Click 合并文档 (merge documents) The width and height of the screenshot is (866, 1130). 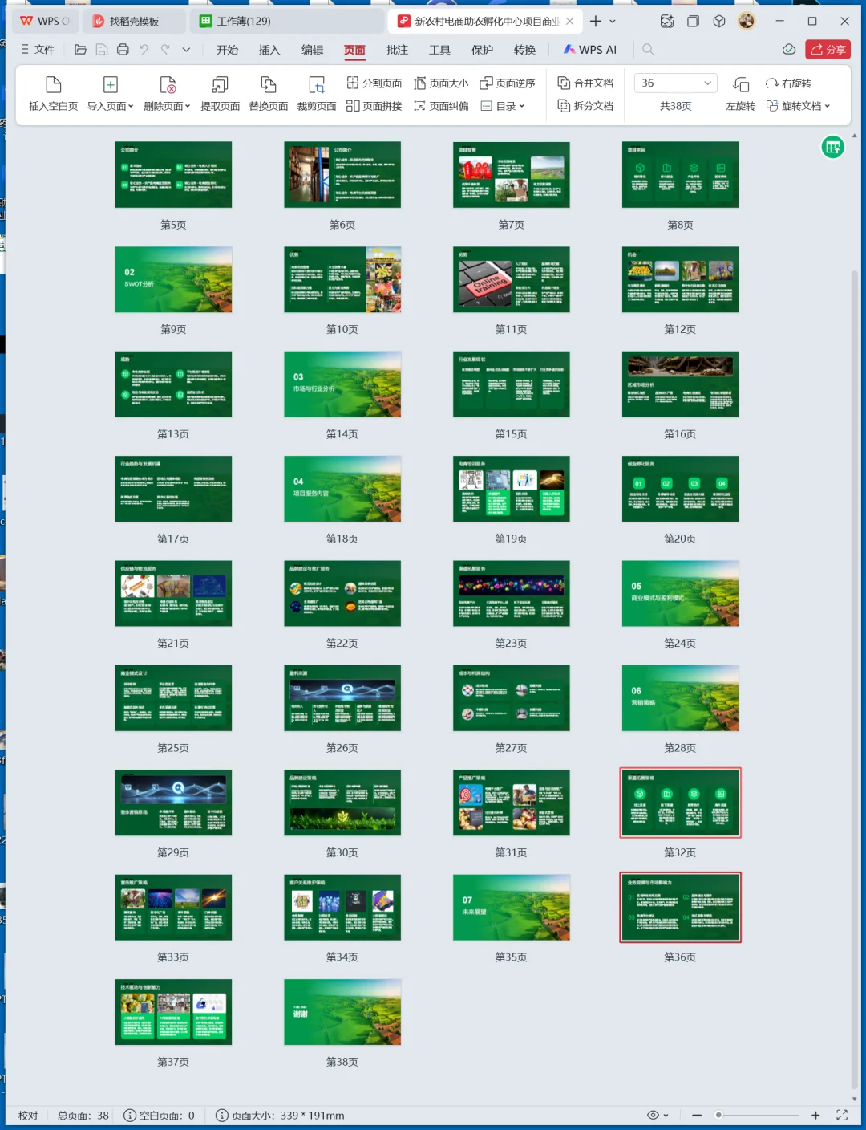[x=585, y=83]
